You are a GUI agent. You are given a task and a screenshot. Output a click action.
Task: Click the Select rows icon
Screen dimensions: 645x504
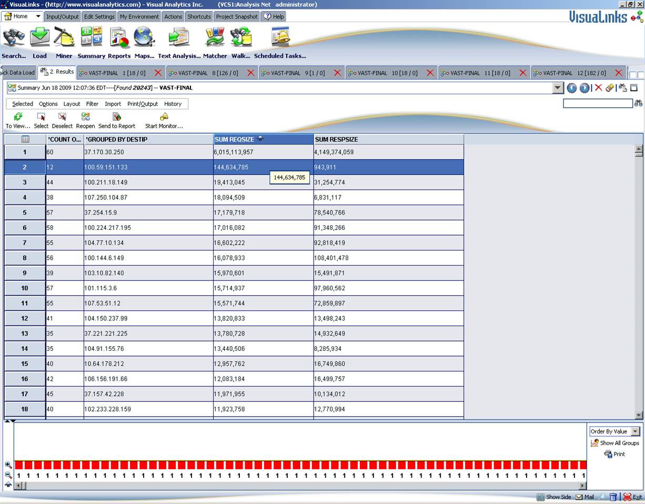(41, 117)
